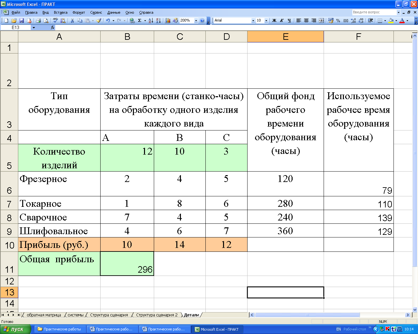Screen dimensions: 418x334
Task: Expand the AutoSum functions arrow
Action: click(x=145, y=21)
